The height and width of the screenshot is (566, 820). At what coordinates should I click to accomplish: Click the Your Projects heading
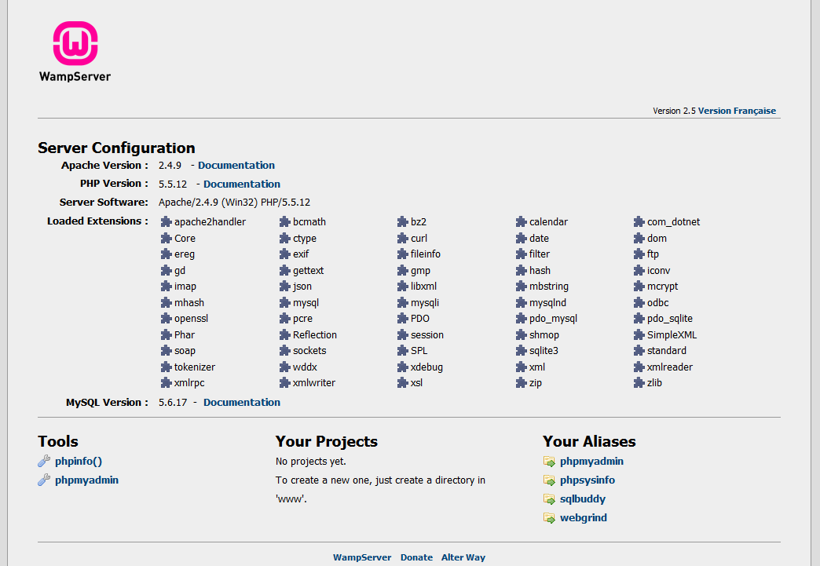click(x=326, y=442)
